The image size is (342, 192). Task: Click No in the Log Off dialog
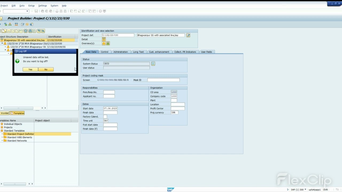point(46,69)
